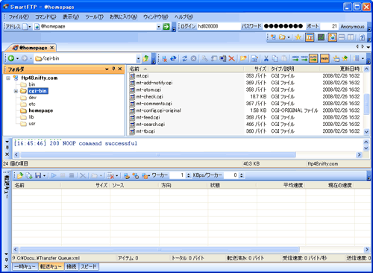This screenshot has height=273, width=373.
Task: Go up to the parent folder
Action: 145,58
